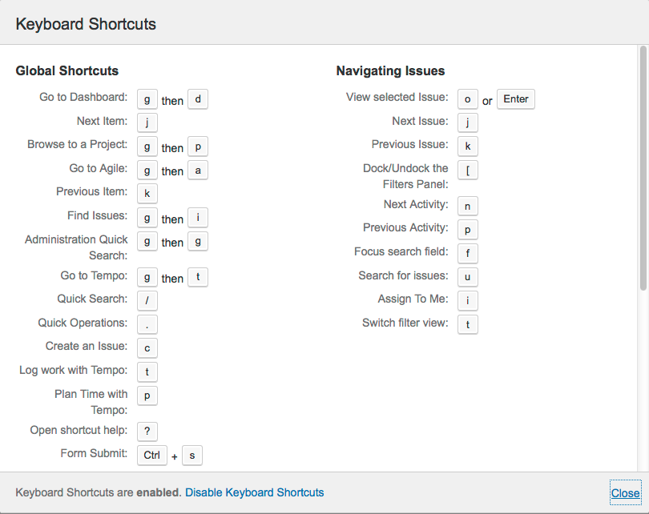Click the 'o' key for View selected Issue
Image resolution: width=649 pixels, height=514 pixels.
pos(468,99)
